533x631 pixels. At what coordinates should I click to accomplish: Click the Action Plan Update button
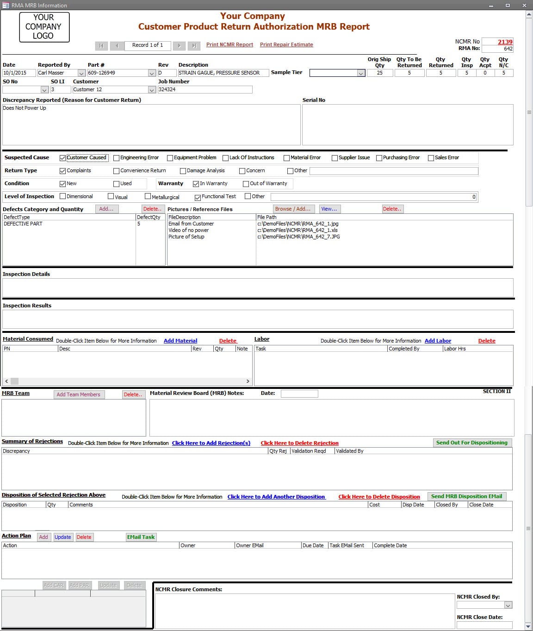coord(63,537)
